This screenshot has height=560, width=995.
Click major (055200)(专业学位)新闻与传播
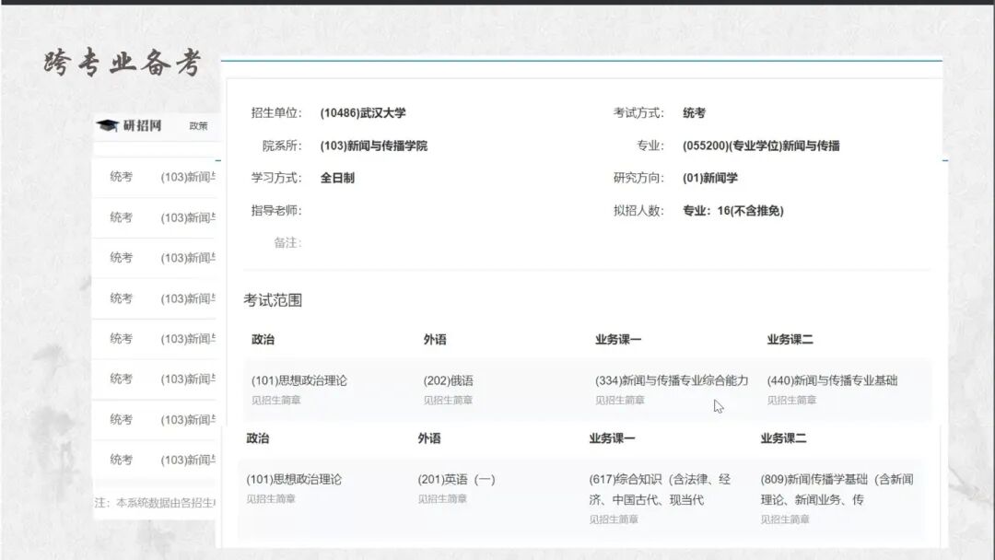[x=761, y=146]
